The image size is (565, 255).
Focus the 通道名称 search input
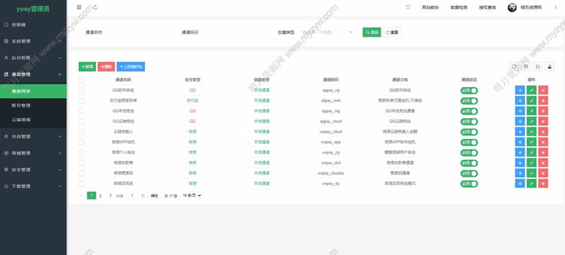click(x=135, y=32)
